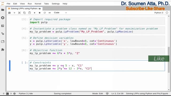Paste cells from clipboard
Viewport: 171px width, 96px height.
[x=29, y=13]
